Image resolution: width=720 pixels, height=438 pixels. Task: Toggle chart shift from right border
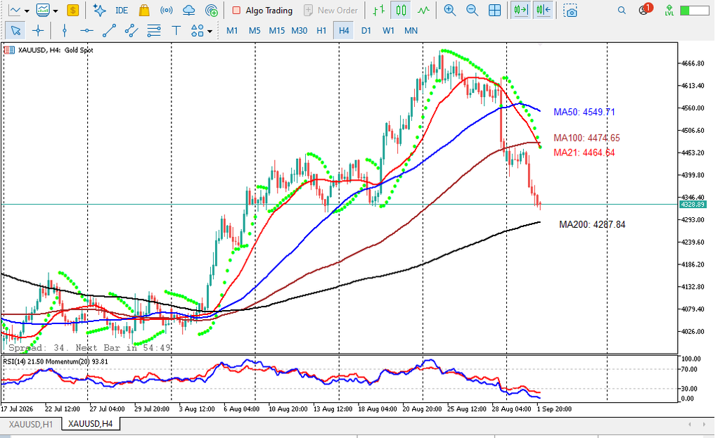click(x=544, y=10)
